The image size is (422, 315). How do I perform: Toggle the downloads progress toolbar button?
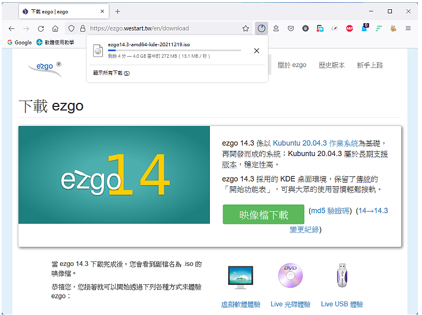pyautogui.click(x=261, y=28)
